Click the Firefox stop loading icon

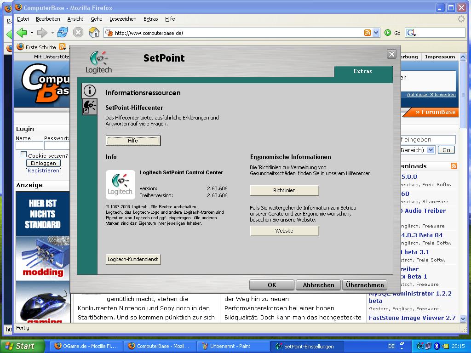point(78,32)
